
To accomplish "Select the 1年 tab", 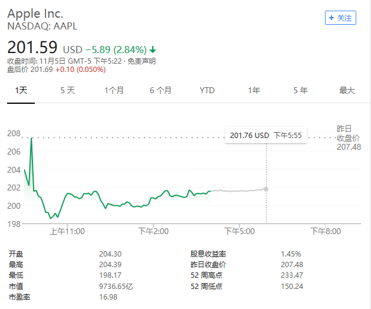I will [x=254, y=90].
